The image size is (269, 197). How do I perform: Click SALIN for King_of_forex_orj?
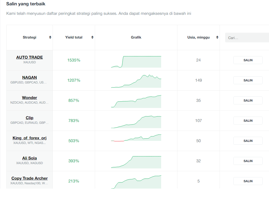click(248, 141)
